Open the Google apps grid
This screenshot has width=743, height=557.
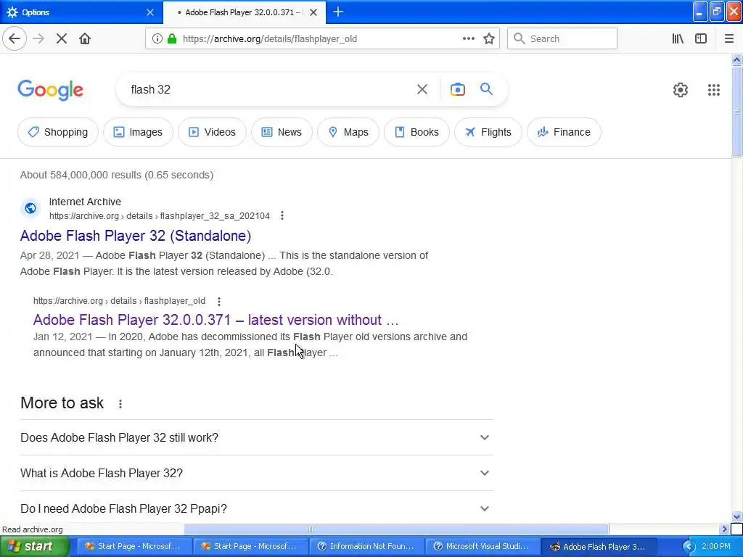coord(714,89)
